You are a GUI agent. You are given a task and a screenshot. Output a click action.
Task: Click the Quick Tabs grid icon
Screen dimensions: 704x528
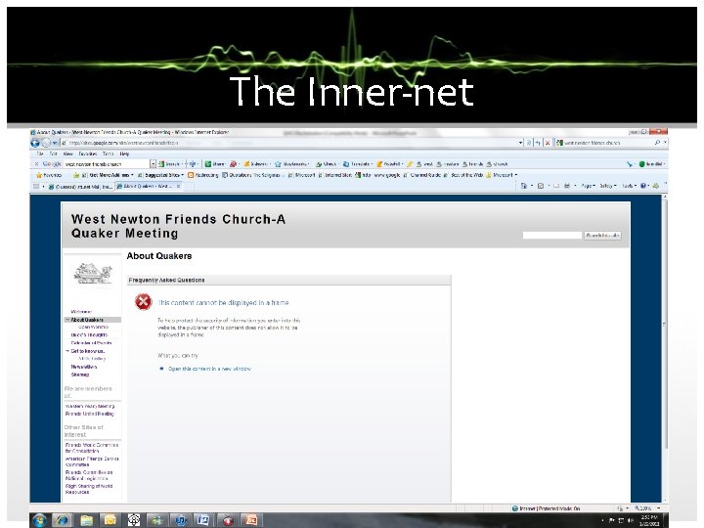point(36,186)
